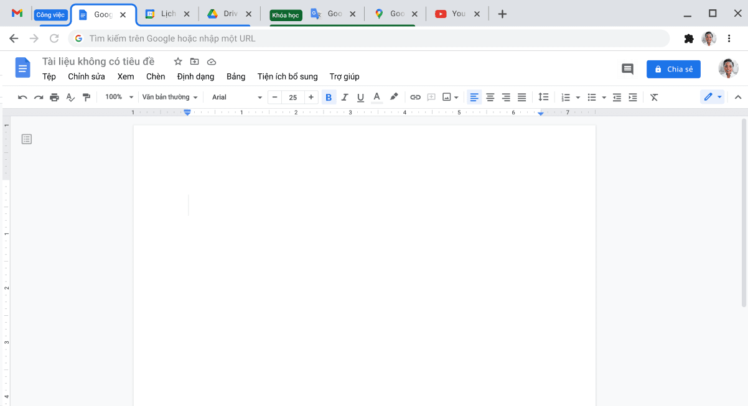
Task: Switch to the Lịch calendar tab
Action: click(167, 14)
